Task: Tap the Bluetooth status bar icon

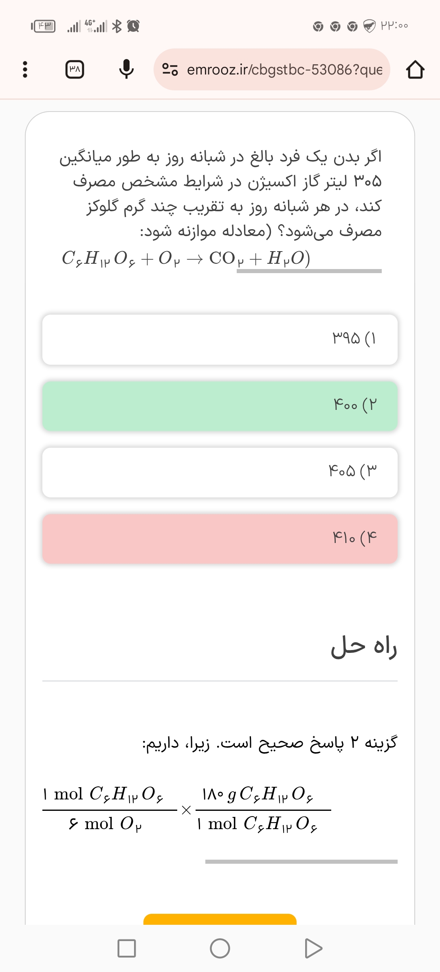Action: tap(117, 26)
